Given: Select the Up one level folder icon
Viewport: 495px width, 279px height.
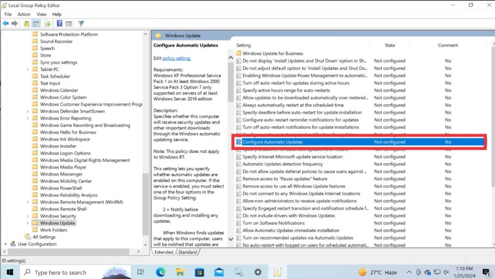Looking at the screenshot, I should (27, 23).
